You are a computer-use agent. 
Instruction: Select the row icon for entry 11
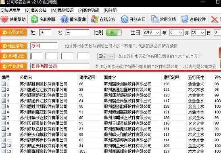4,140
